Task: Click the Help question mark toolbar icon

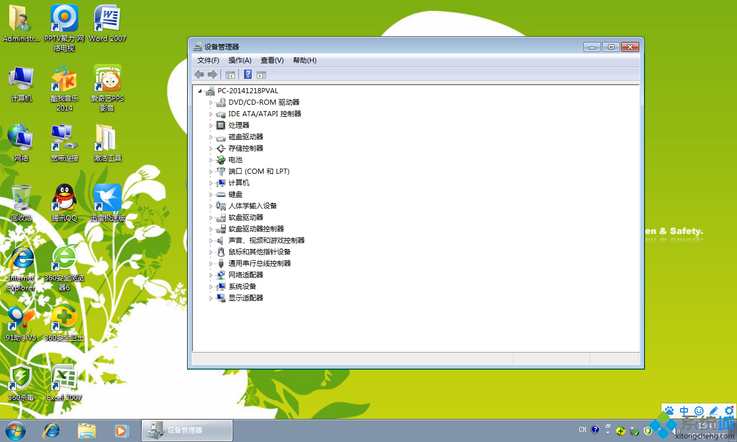Action: point(248,74)
